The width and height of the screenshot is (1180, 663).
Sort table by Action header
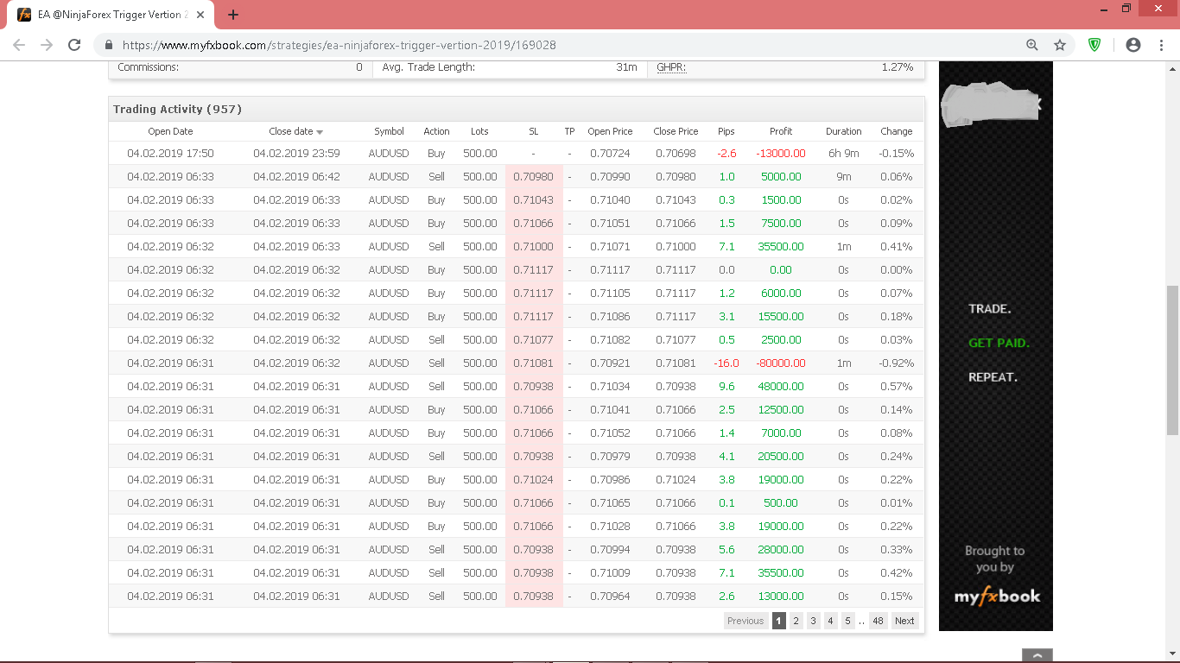[x=436, y=131]
